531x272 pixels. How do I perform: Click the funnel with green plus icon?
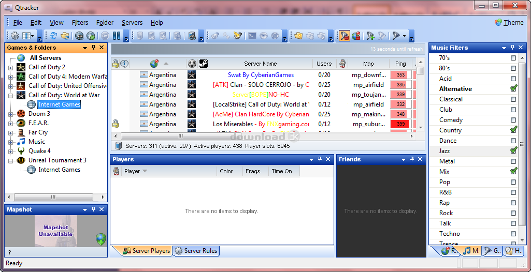coord(370,36)
